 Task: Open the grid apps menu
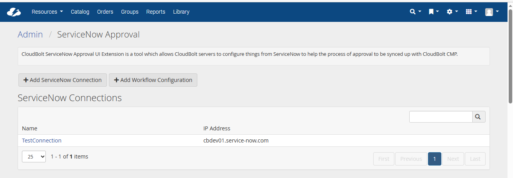click(x=471, y=12)
